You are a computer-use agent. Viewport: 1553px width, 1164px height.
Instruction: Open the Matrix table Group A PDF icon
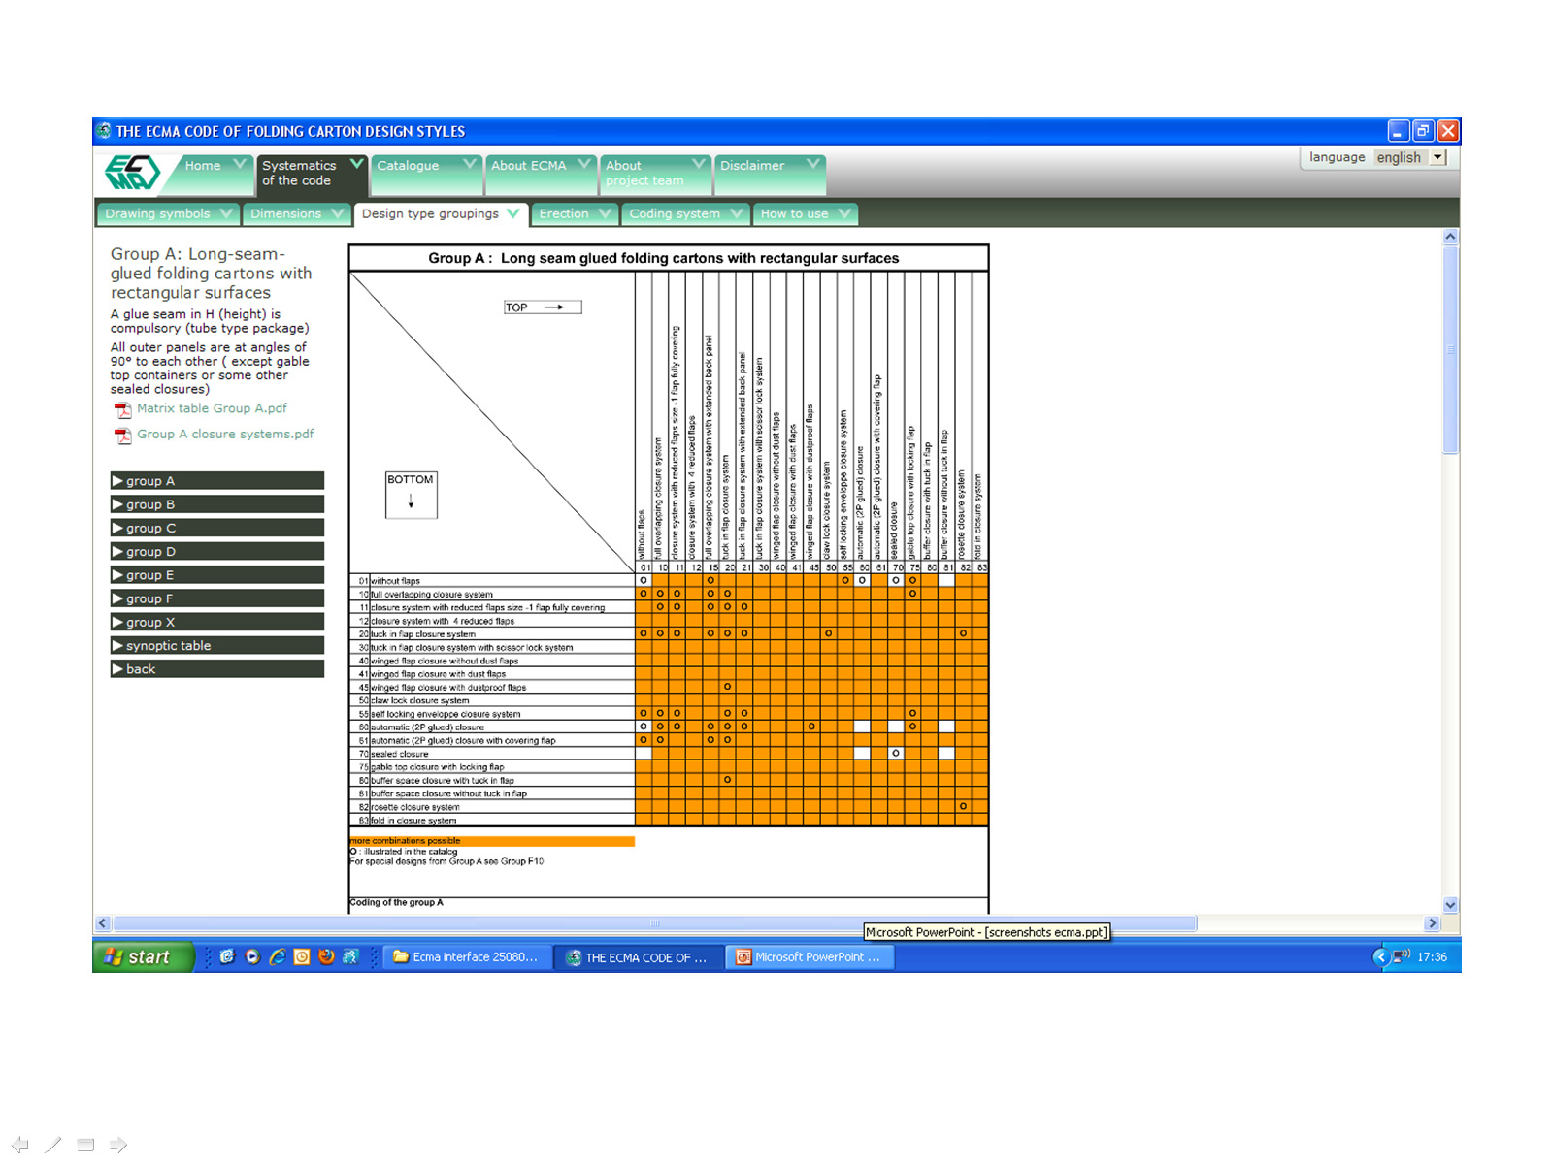pyautogui.click(x=122, y=410)
